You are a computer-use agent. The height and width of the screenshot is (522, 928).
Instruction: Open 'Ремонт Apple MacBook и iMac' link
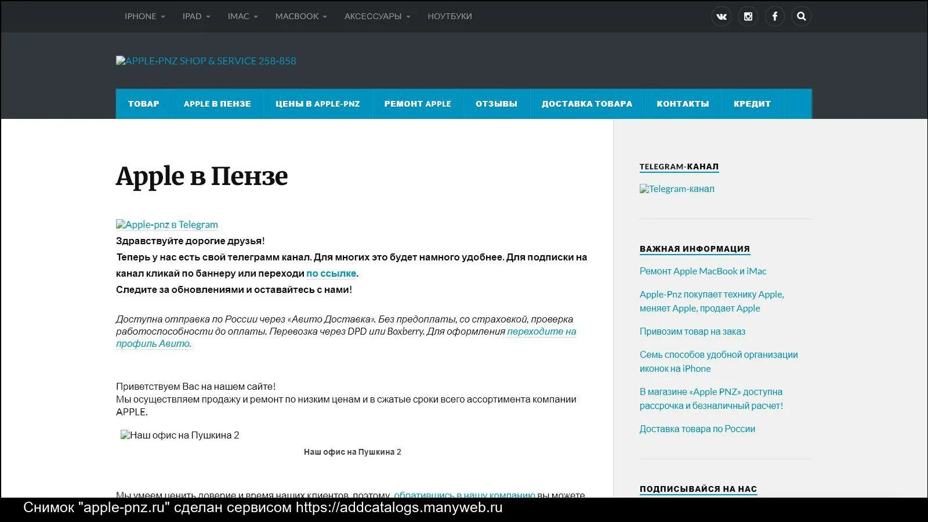coord(703,271)
